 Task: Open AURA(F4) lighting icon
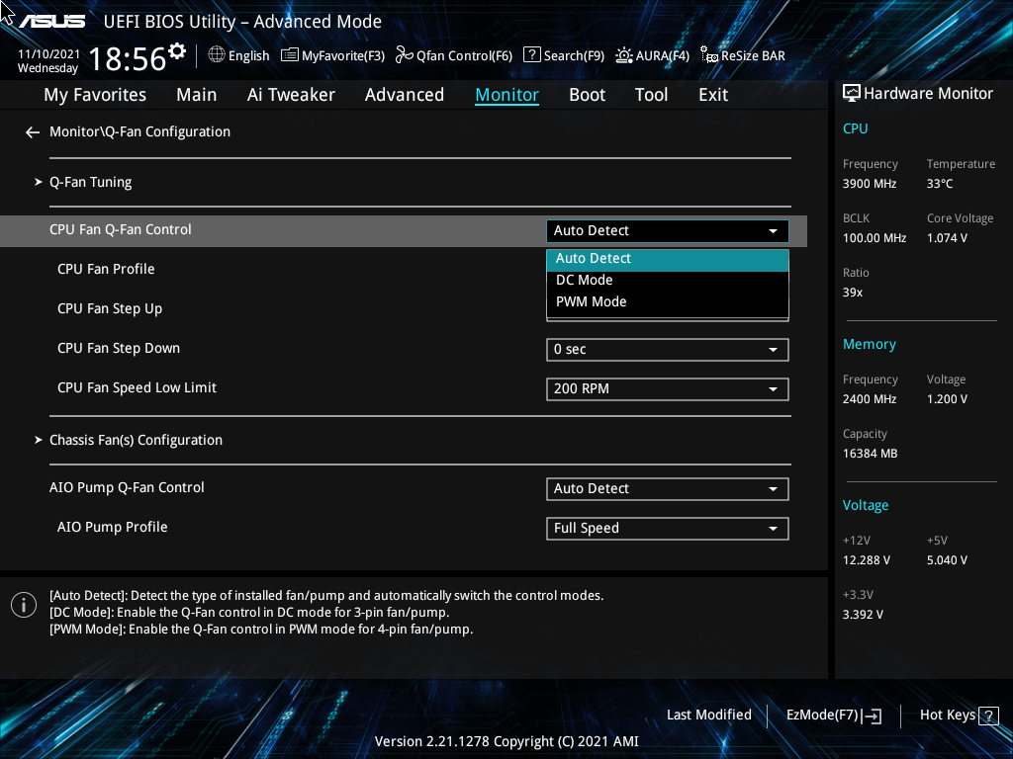coord(624,55)
